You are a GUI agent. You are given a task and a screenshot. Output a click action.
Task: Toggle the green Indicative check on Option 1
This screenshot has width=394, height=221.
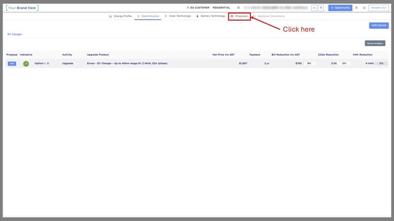point(26,63)
